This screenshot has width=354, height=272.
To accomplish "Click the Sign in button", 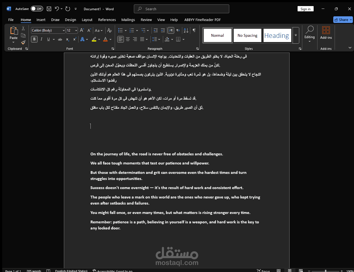I will point(306,9).
